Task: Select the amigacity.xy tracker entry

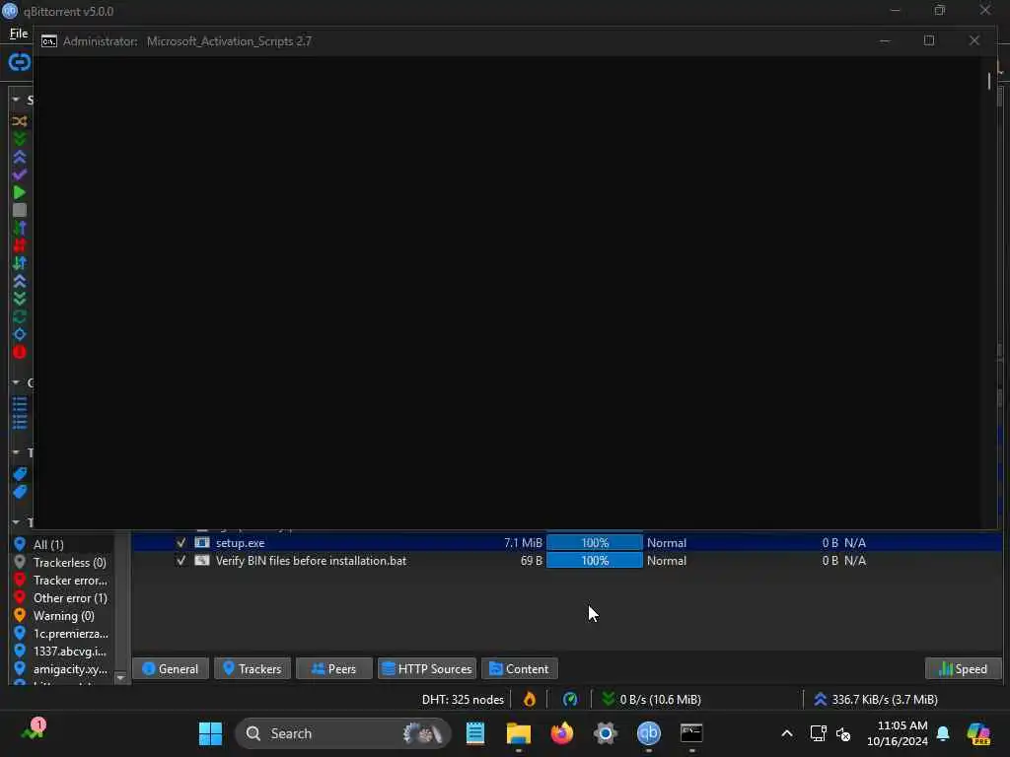Action: [x=70, y=669]
